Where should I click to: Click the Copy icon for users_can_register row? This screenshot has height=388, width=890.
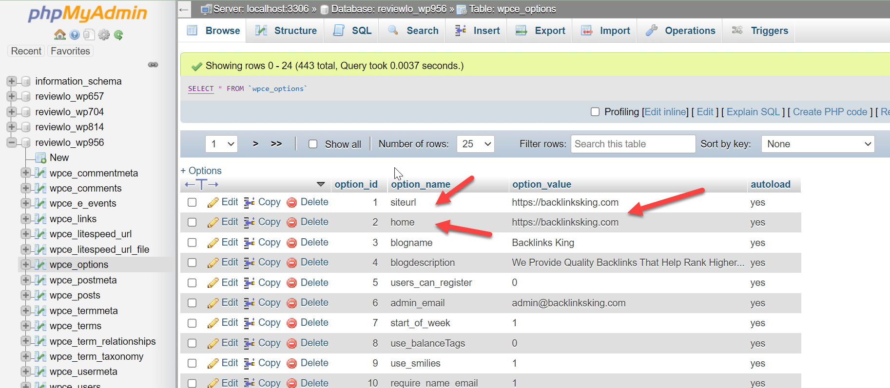click(249, 283)
